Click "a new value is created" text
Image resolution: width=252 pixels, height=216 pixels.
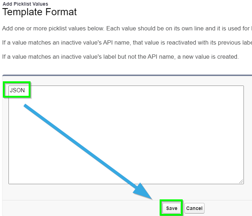coord(208,57)
